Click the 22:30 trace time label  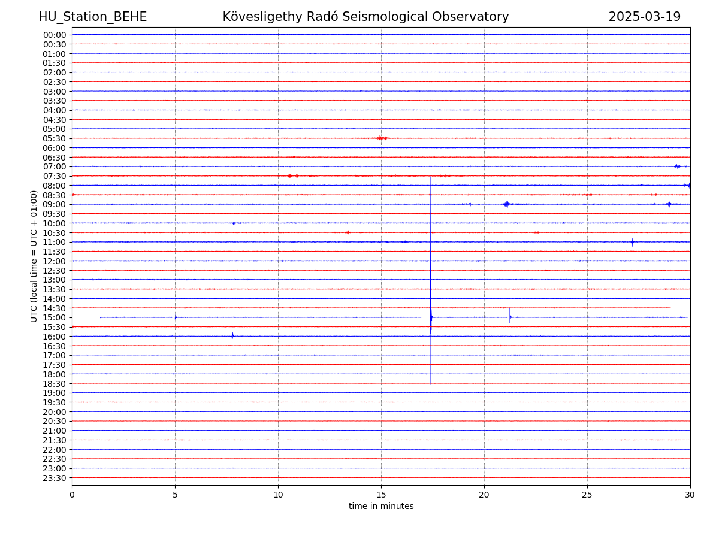[x=55, y=459]
